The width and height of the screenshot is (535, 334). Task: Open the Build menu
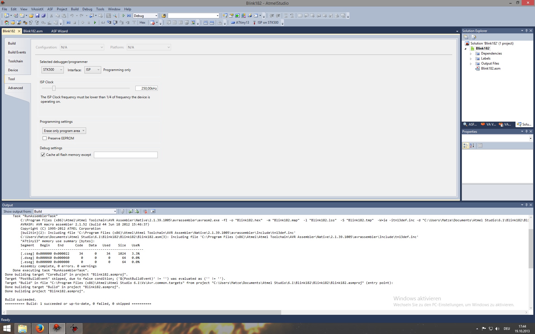(75, 9)
